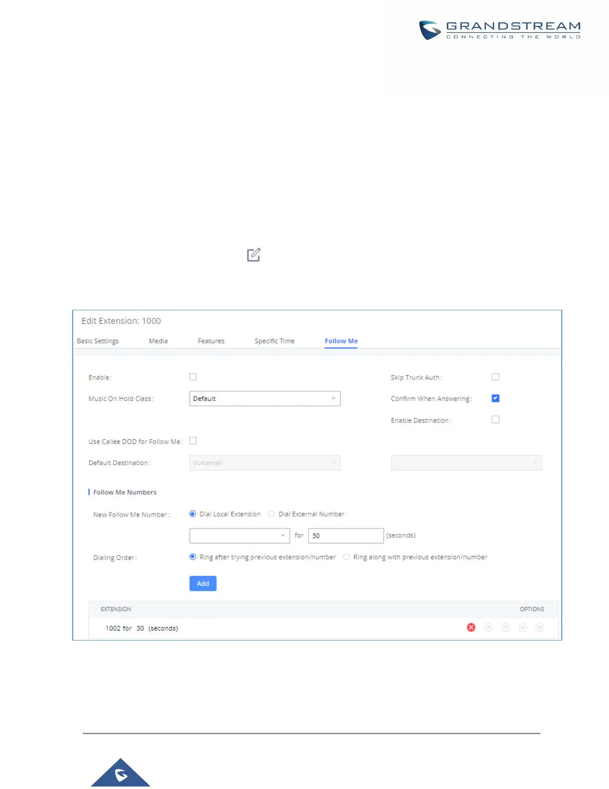The height and width of the screenshot is (789, 609).
Task: Enable Use Callee DOD for Follow Me
Action: tap(193, 441)
